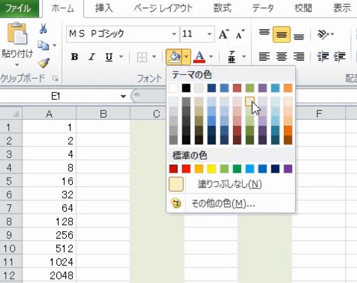Viewport: 357px width, 283px height.
Task: Click the text orientation icon
Action: (x=323, y=34)
